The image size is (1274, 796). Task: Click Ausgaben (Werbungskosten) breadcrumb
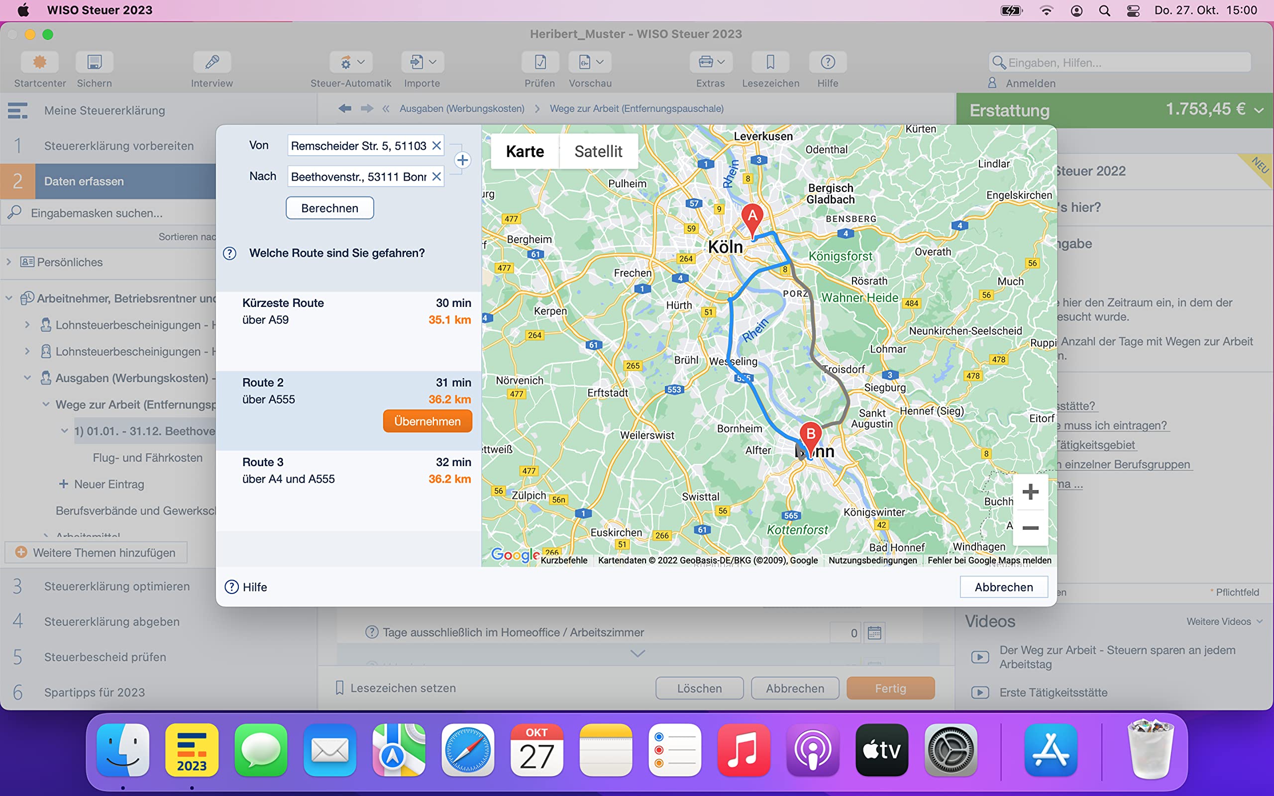coord(462,108)
